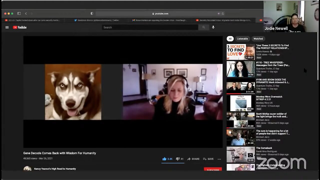Mute the tab using the address bar speaker icon

(x=219, y=13)
